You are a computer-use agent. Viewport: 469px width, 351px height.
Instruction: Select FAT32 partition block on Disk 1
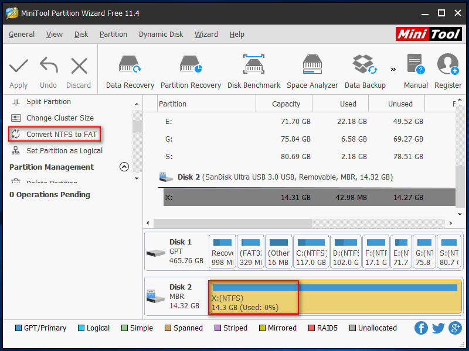click(x=250, y=252)
